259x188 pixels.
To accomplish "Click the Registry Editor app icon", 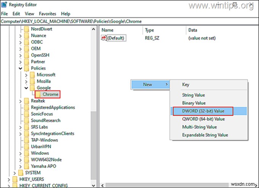I will [x=4, y=5].
